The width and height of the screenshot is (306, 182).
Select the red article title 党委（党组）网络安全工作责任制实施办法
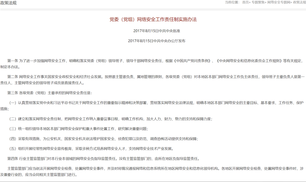click(x=153, y=19)
